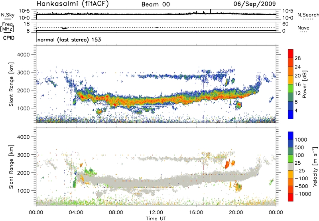Click the "-1000" value on Velocity colorbar

[x=303, y=194]
